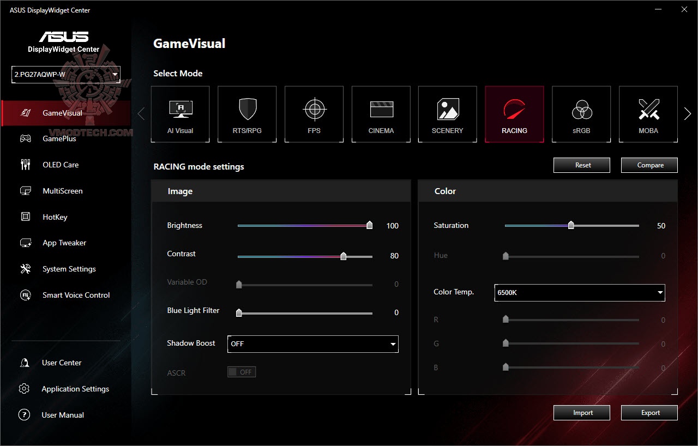Screen dimensions: 698x446
Task: Click the Variable OD slider handle
Action: tap(238, 284)
